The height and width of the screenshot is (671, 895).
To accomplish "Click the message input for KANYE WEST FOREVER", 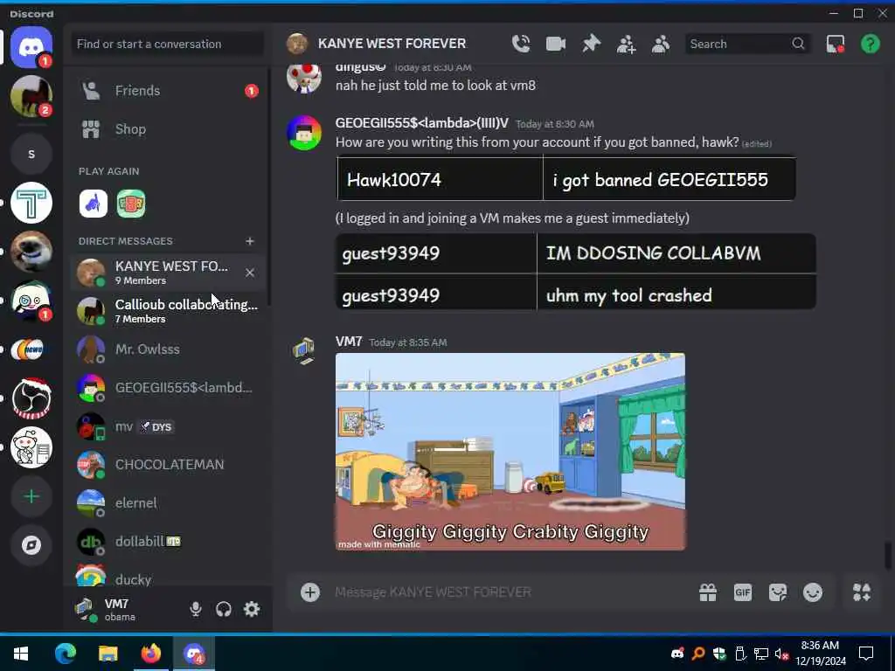I will click(x=508, y=592).
